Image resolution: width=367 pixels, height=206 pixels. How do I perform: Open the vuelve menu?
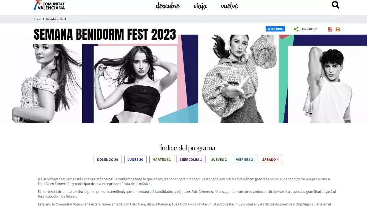[230, 6]
